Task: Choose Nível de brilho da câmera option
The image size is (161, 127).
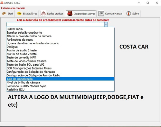Action: point(60,82)
